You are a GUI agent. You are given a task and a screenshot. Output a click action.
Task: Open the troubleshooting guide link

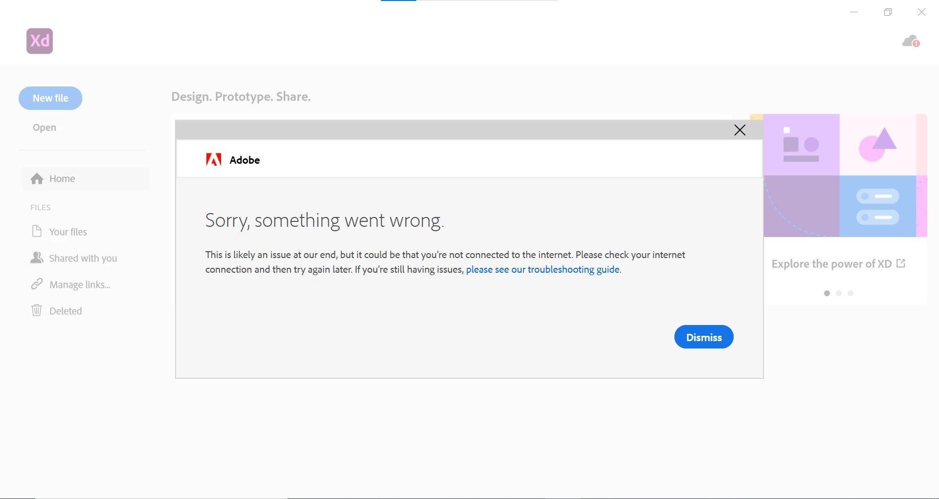coord(543,269)
